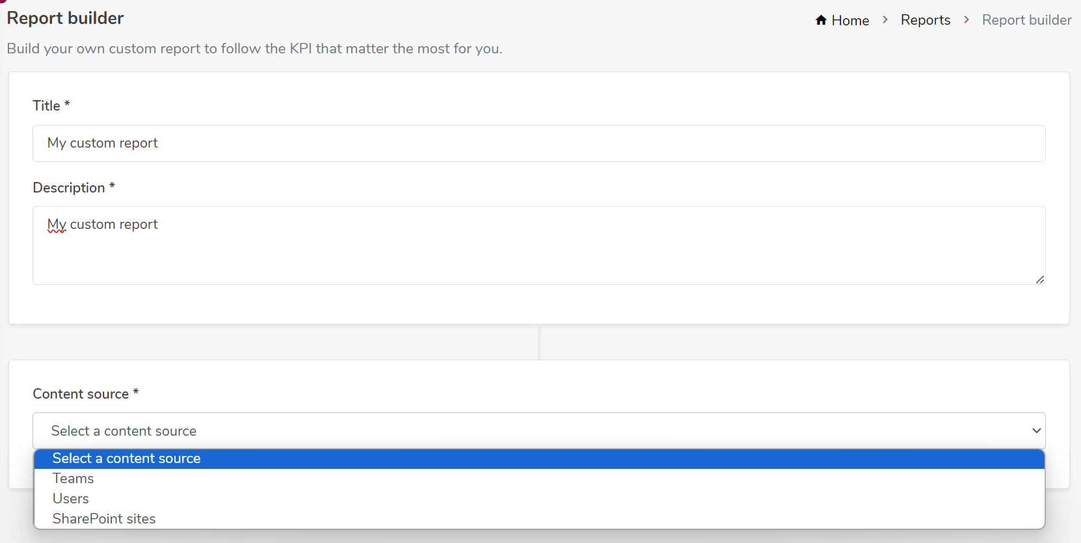Click the Description field label

point(74,187)
